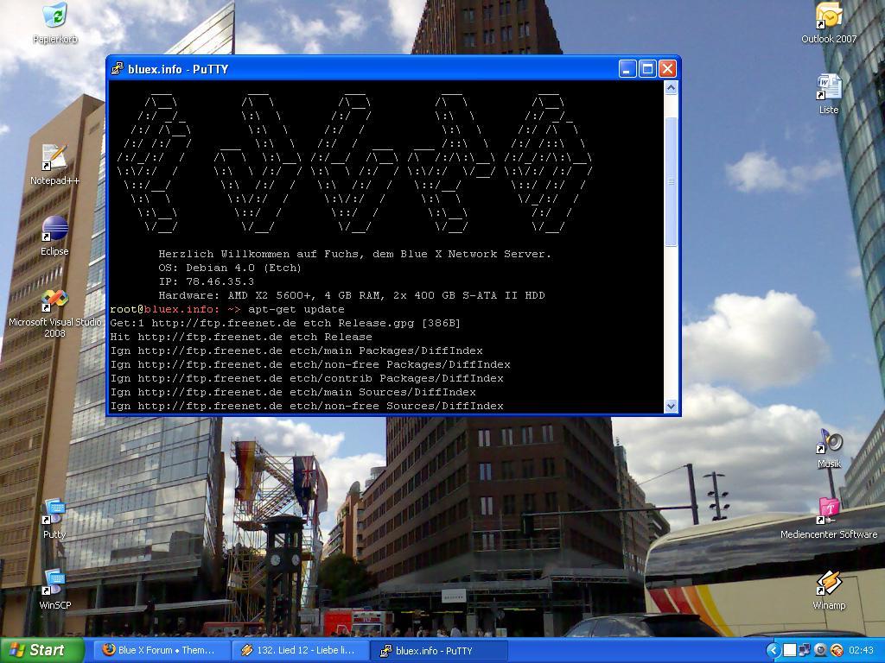Switch to Blue X Forum Firefox taskbar window
The width and height of the screenshot is (885, 663).
(162, 650)
